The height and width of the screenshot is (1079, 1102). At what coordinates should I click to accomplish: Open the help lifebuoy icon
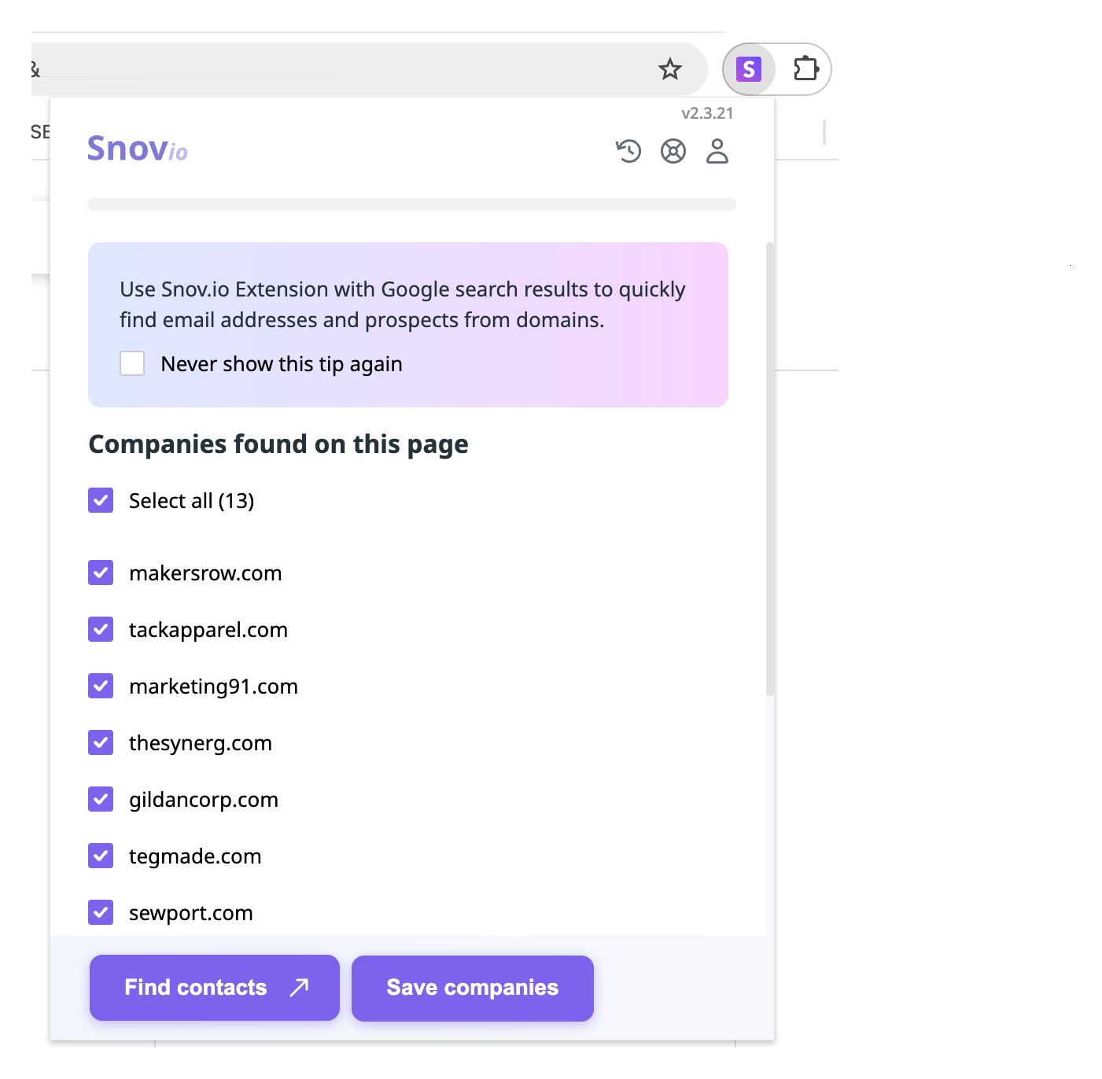click(x=673, y=150)
